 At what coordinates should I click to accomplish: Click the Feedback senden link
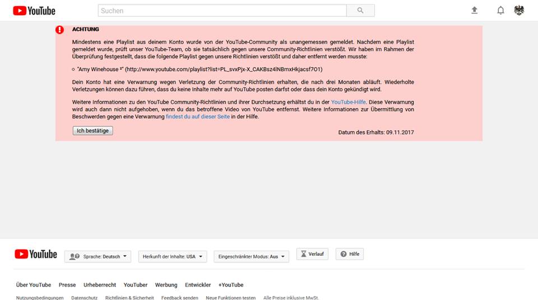(x=180, y=298)
